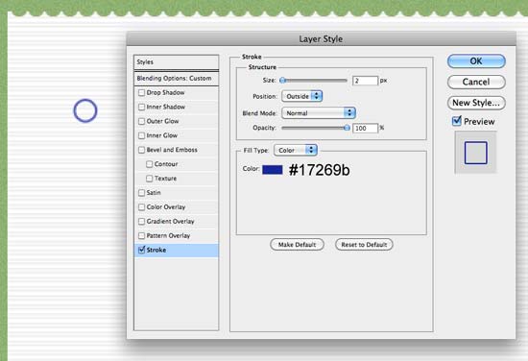Screen dimensions: 528x361
Task: Tick the Gradient Overlay checkbox
Action: point(141,221)
